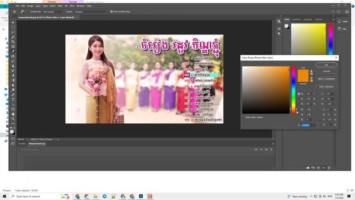
Task: Click the Windows Start button
Action: [x=4, y=196]
